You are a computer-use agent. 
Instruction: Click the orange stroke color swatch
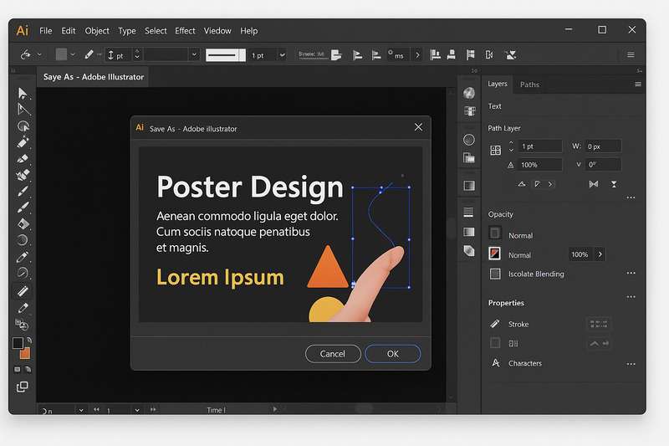pos(25,353)
